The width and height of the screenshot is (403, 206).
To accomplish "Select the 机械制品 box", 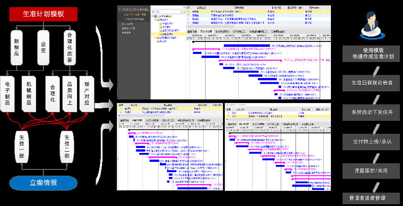I will [x=29, y=93].
